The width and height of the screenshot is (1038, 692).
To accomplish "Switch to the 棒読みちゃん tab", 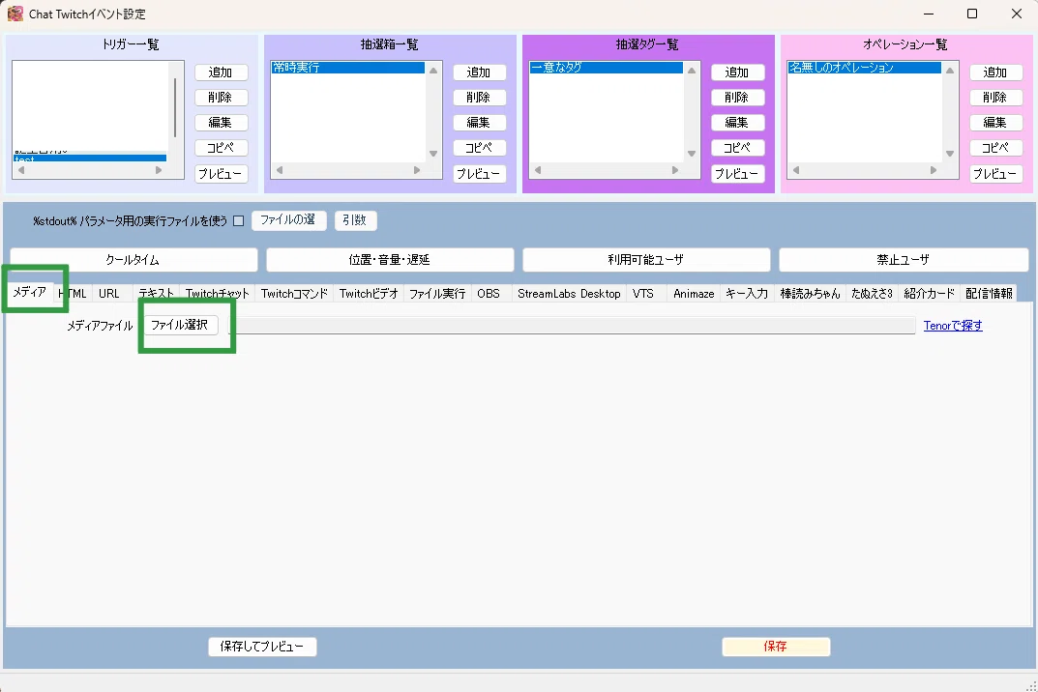I will coord(810,293).
